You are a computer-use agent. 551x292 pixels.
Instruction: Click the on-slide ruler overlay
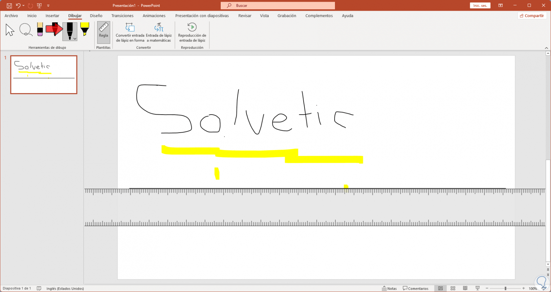pos(315,207)
